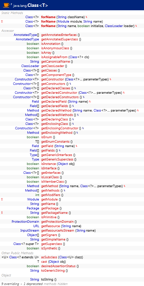Image resolution: width=144 pixels, height=286 pixels.
Task: Select the isAnnotation method
Action: tap(51, 44)
